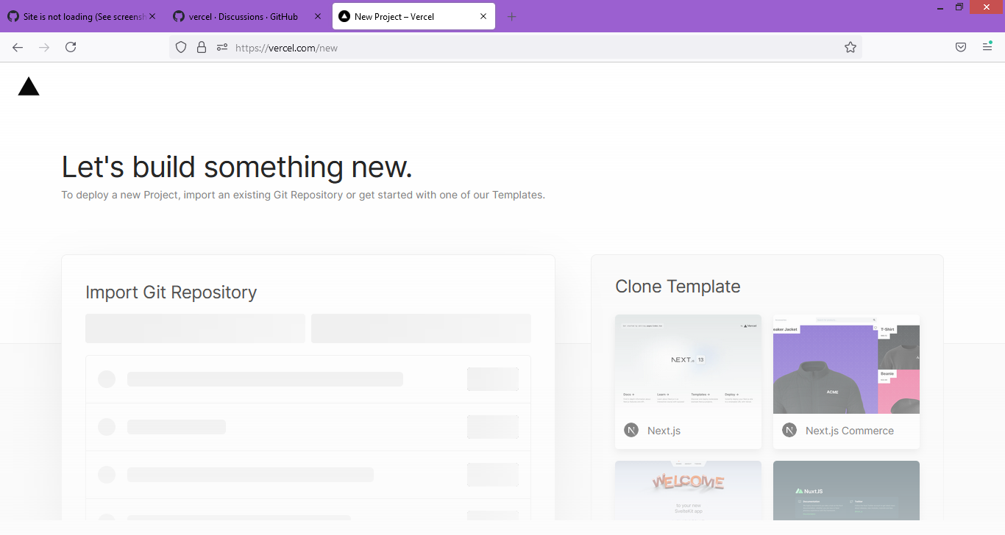Image resolution: width=1005 pixels, height=535 pixels.
Task: Switch to the 'Site is not loading' tab
Action: pyautogui.click(x=82, y=16)
